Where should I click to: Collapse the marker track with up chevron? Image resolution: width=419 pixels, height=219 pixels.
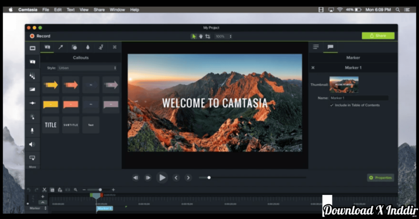(x=43, y=203)
